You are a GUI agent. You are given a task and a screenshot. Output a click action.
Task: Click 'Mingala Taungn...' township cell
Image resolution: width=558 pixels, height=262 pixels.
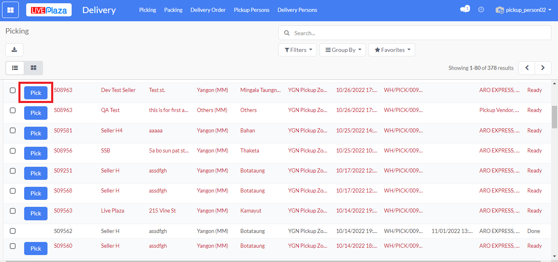[260, 90]
